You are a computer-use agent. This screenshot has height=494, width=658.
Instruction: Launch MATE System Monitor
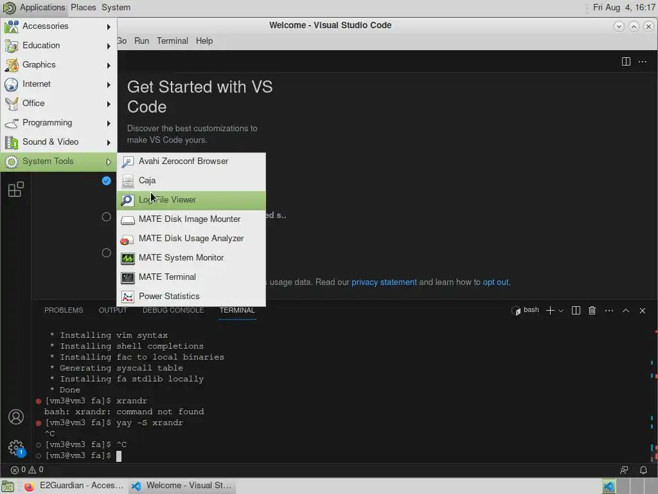pyautogui.click(x=191, y=258)
